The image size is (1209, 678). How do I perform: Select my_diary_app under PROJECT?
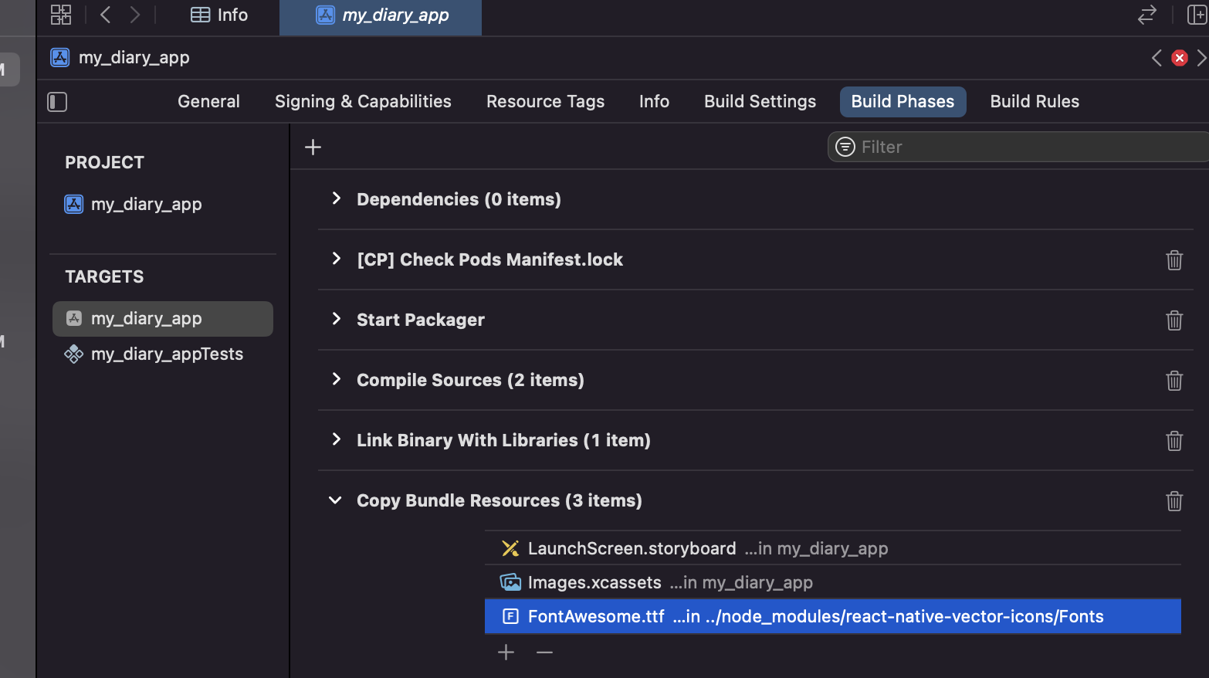133,205
